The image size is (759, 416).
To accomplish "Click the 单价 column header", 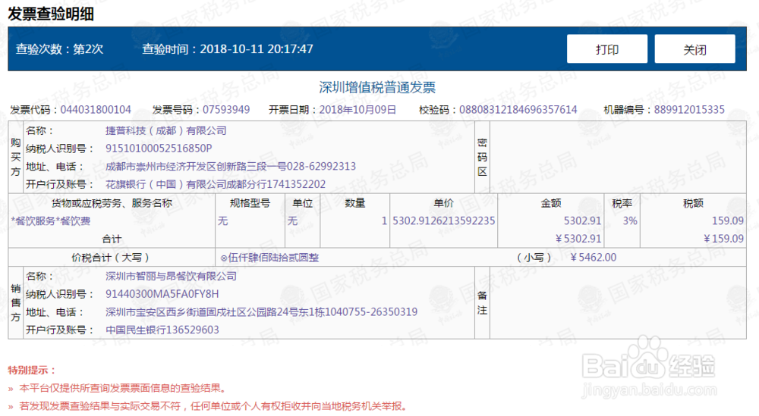I will pos(443,203).
